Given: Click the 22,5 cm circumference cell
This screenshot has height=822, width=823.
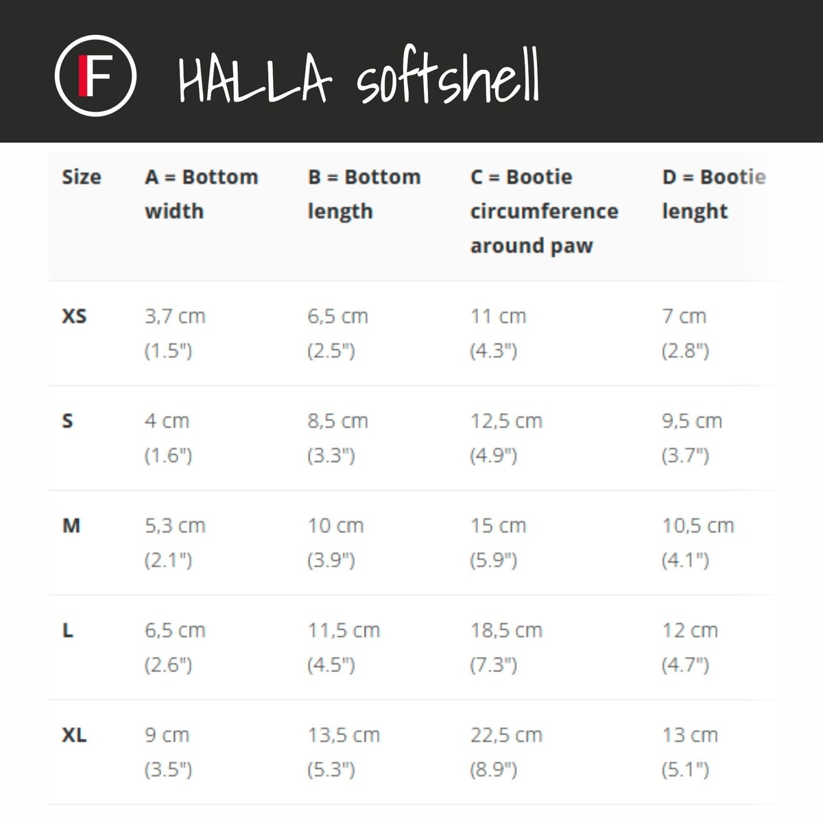Looking at the screenshot, I should tap(506, 736).
